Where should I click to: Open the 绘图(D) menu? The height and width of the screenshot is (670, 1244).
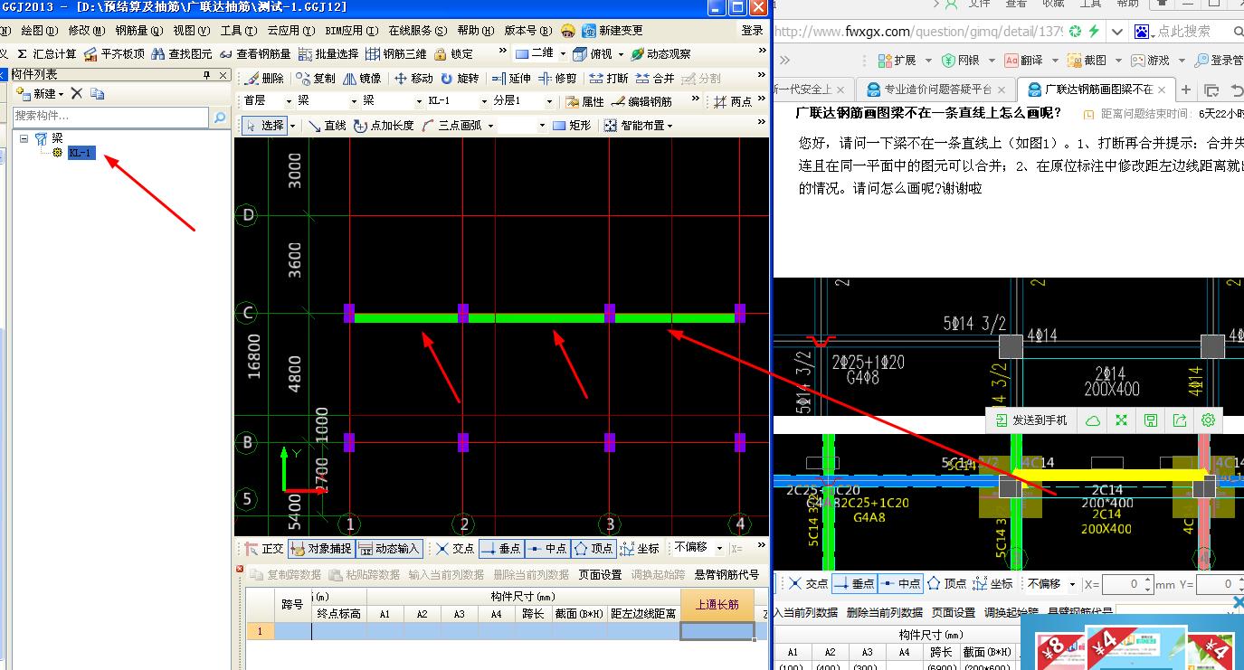pyautogui.click(x=39, y=31)
